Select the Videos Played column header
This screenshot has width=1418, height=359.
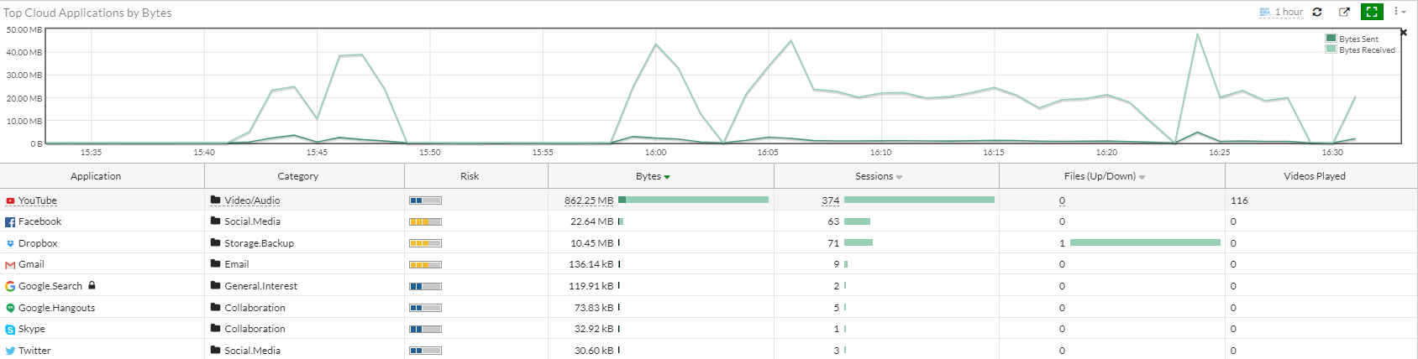tap(1315, 176)
